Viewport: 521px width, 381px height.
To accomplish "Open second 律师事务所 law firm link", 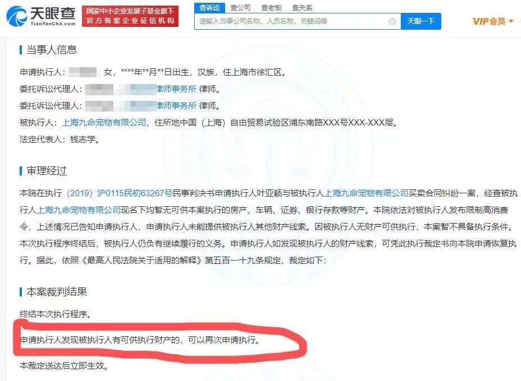I will (x=176, y=106).
